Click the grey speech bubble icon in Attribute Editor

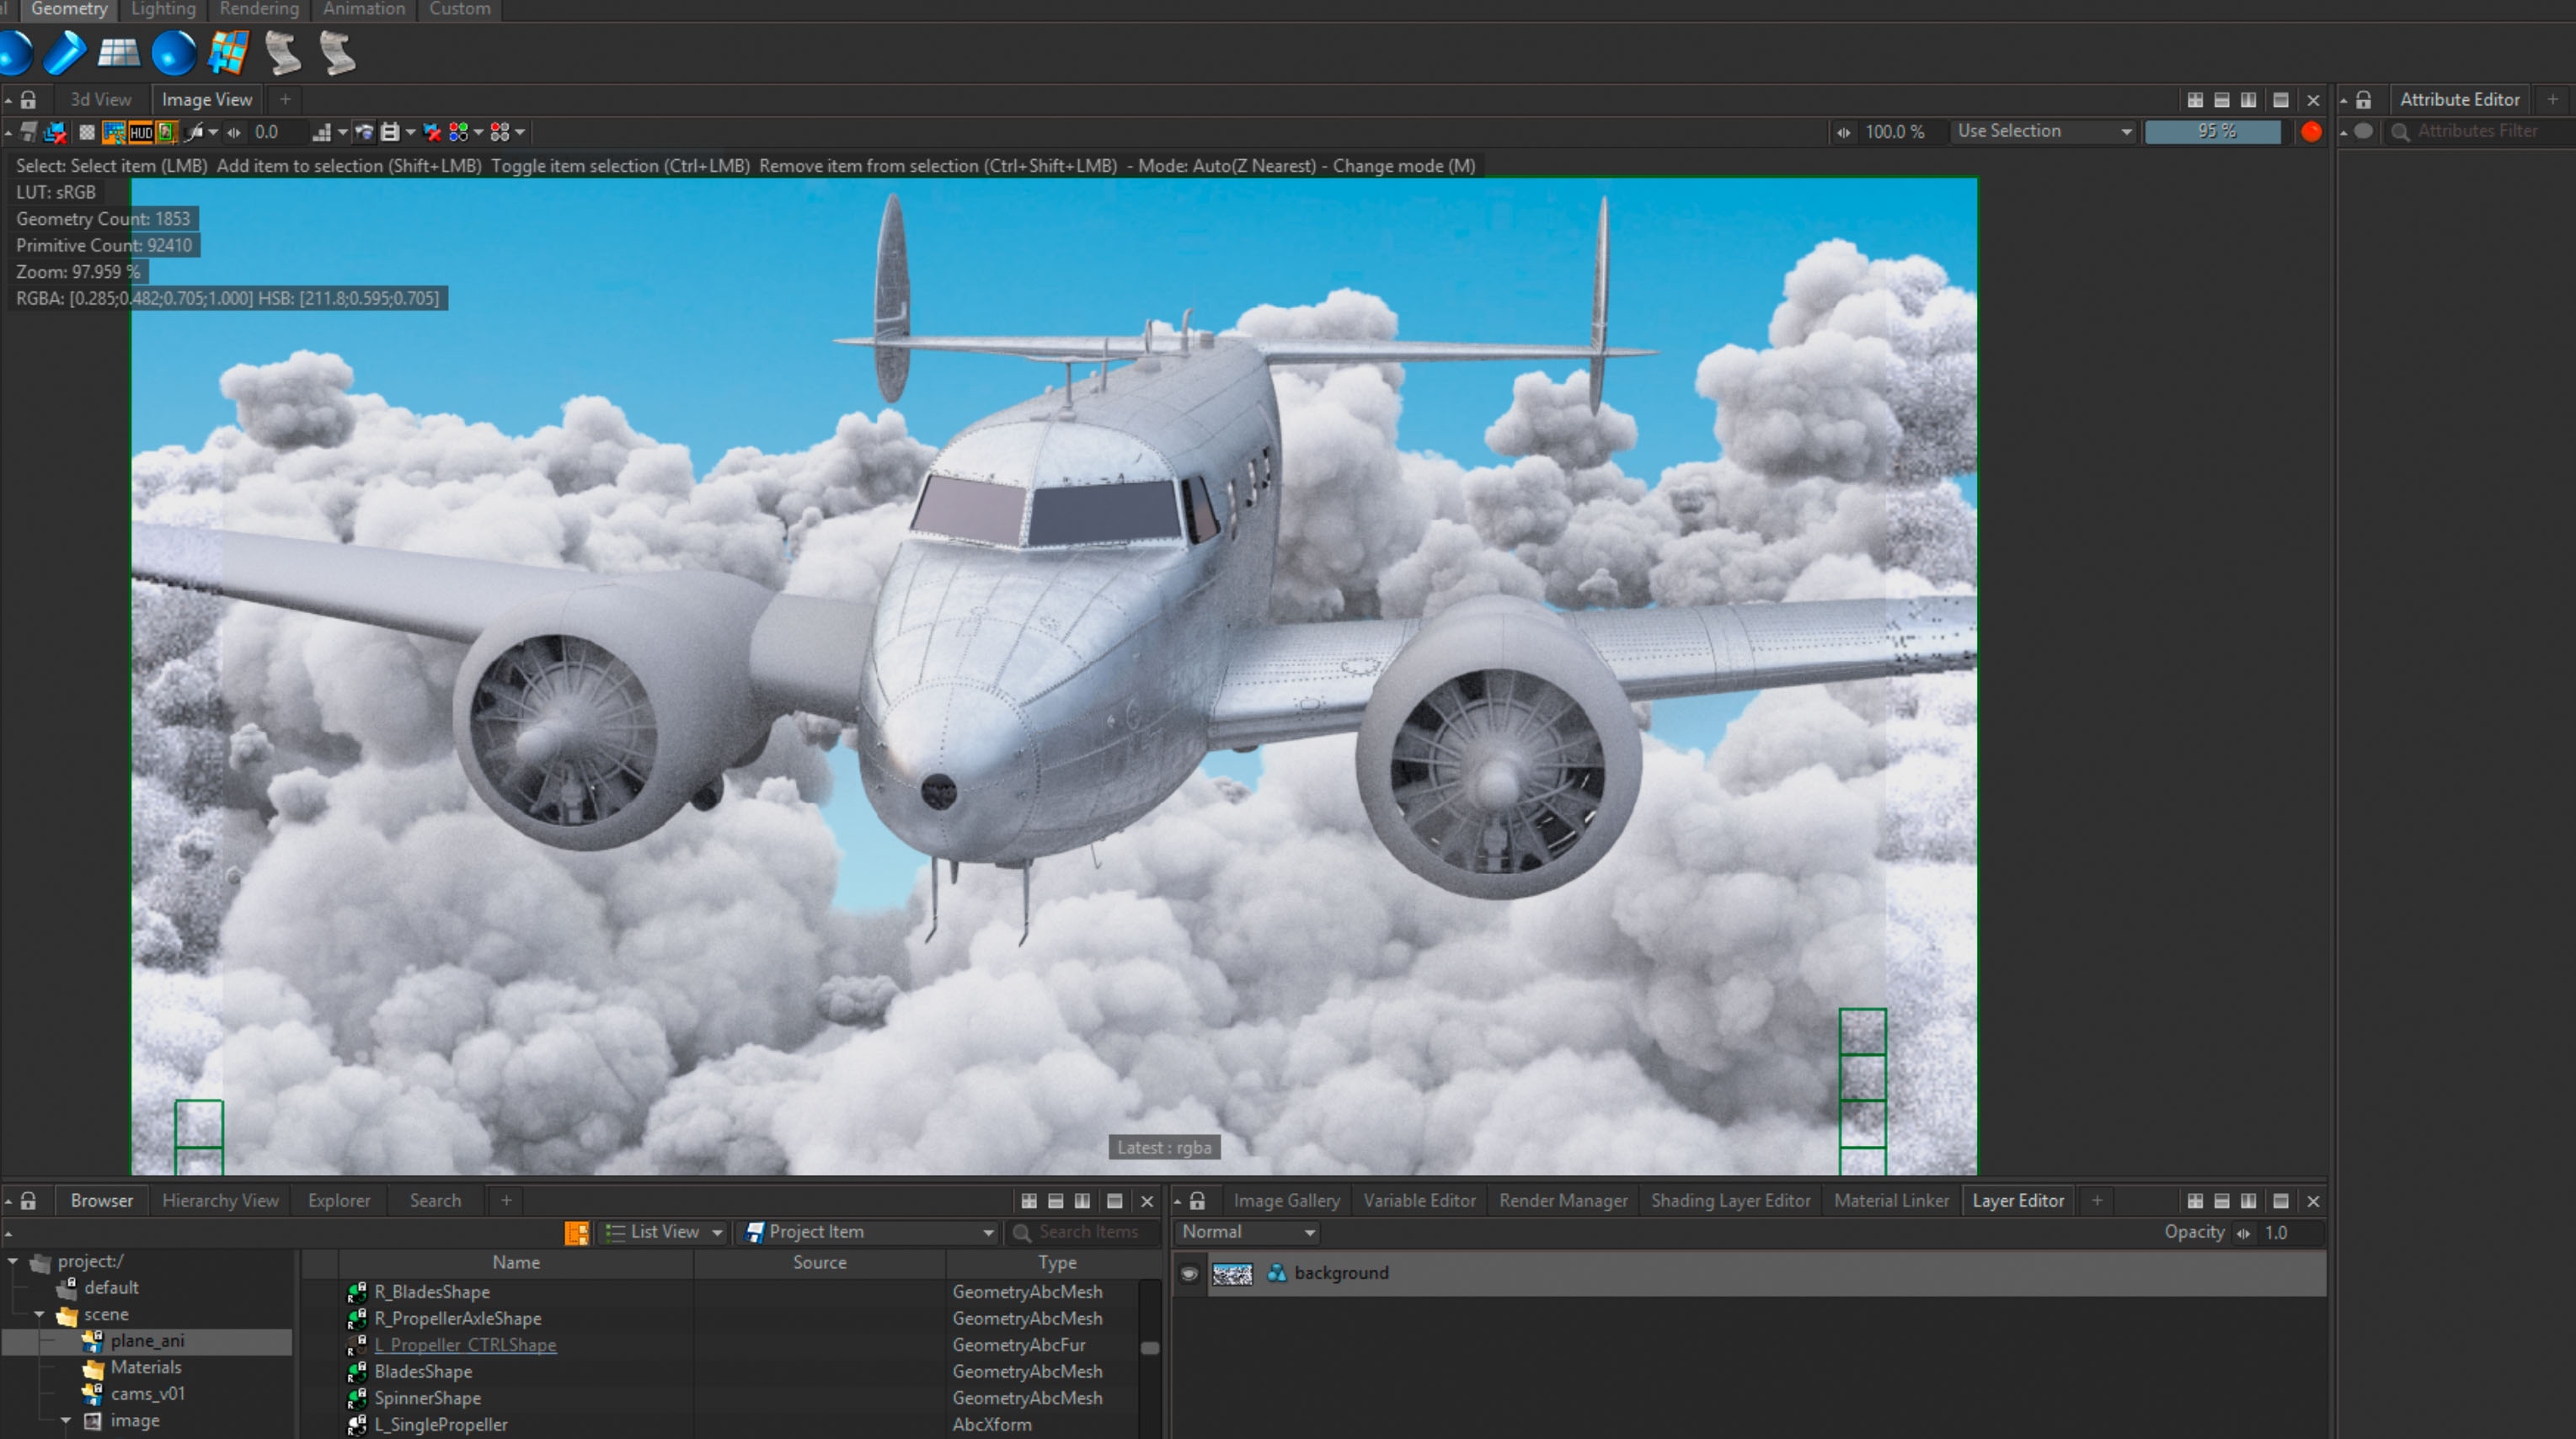tap(2364, 131)
